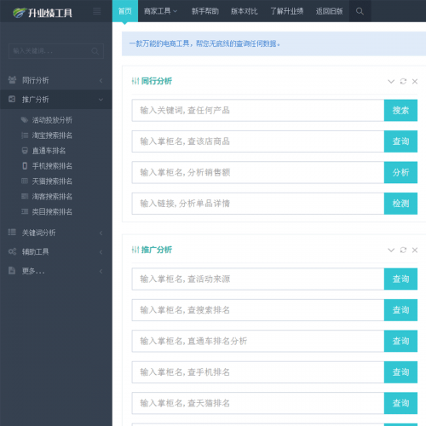Click 查询 next to 查搜索排名 field
Image resolution: width=426 pixels, height=426 pixels.
[400, 310]
